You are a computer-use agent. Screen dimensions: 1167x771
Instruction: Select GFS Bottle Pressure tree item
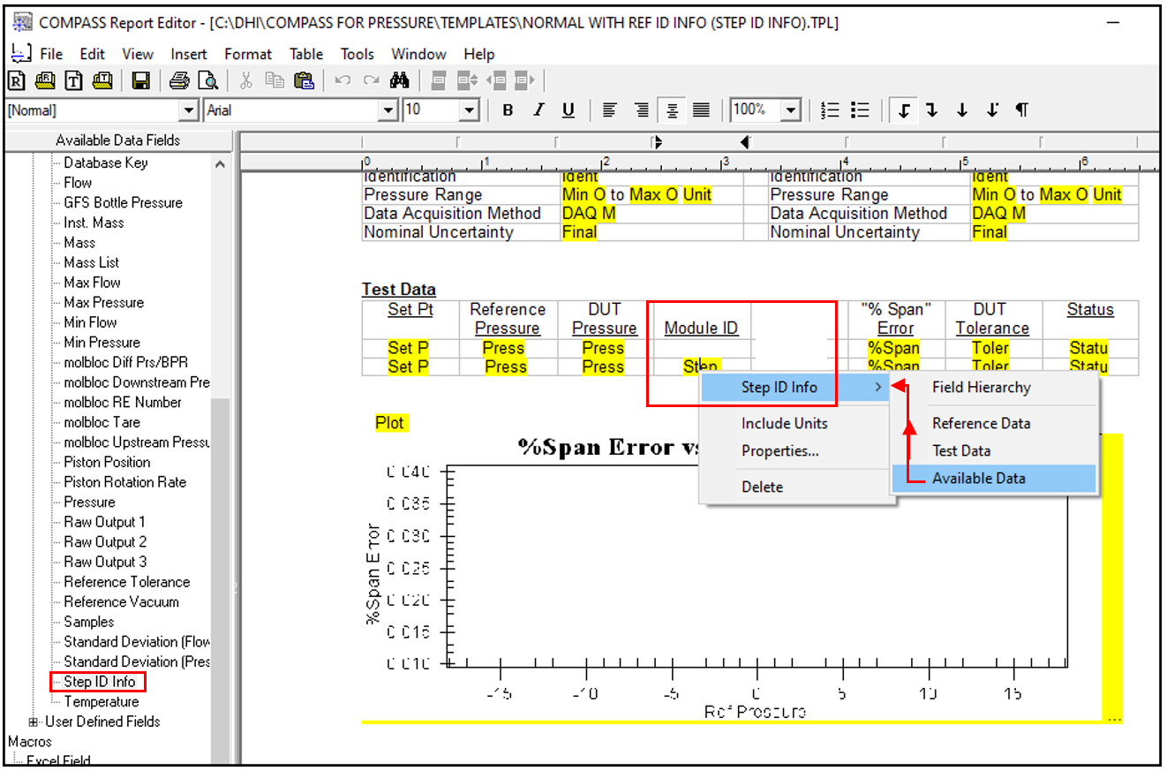pyautogui.click(x=123, y=202)
